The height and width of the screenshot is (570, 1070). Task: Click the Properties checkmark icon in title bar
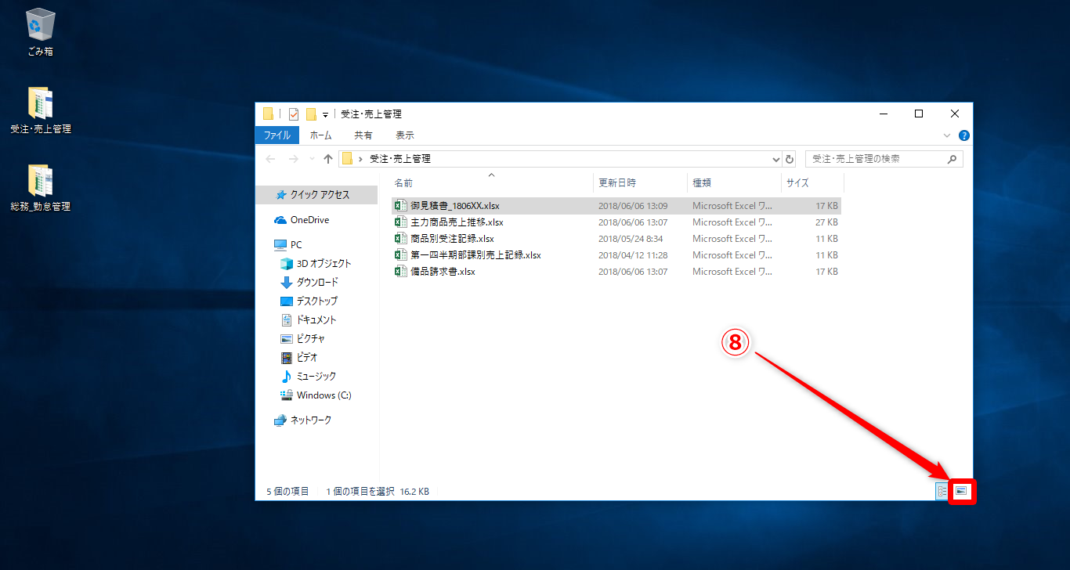pyautogui.click(x=294, y=114)
